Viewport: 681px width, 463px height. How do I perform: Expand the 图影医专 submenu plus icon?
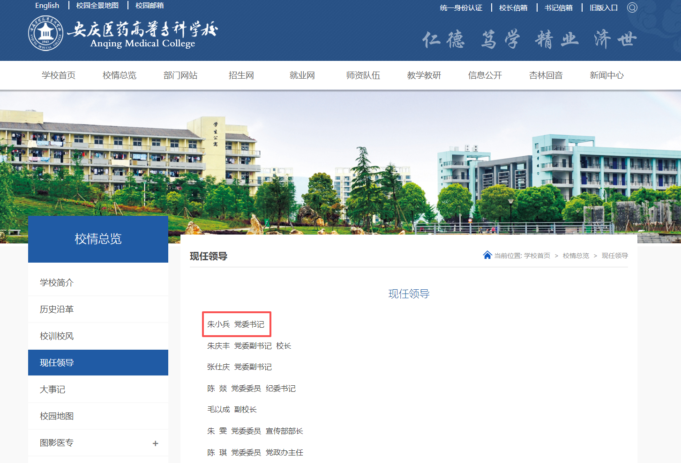pyautogui.click(x=155, y=443)
